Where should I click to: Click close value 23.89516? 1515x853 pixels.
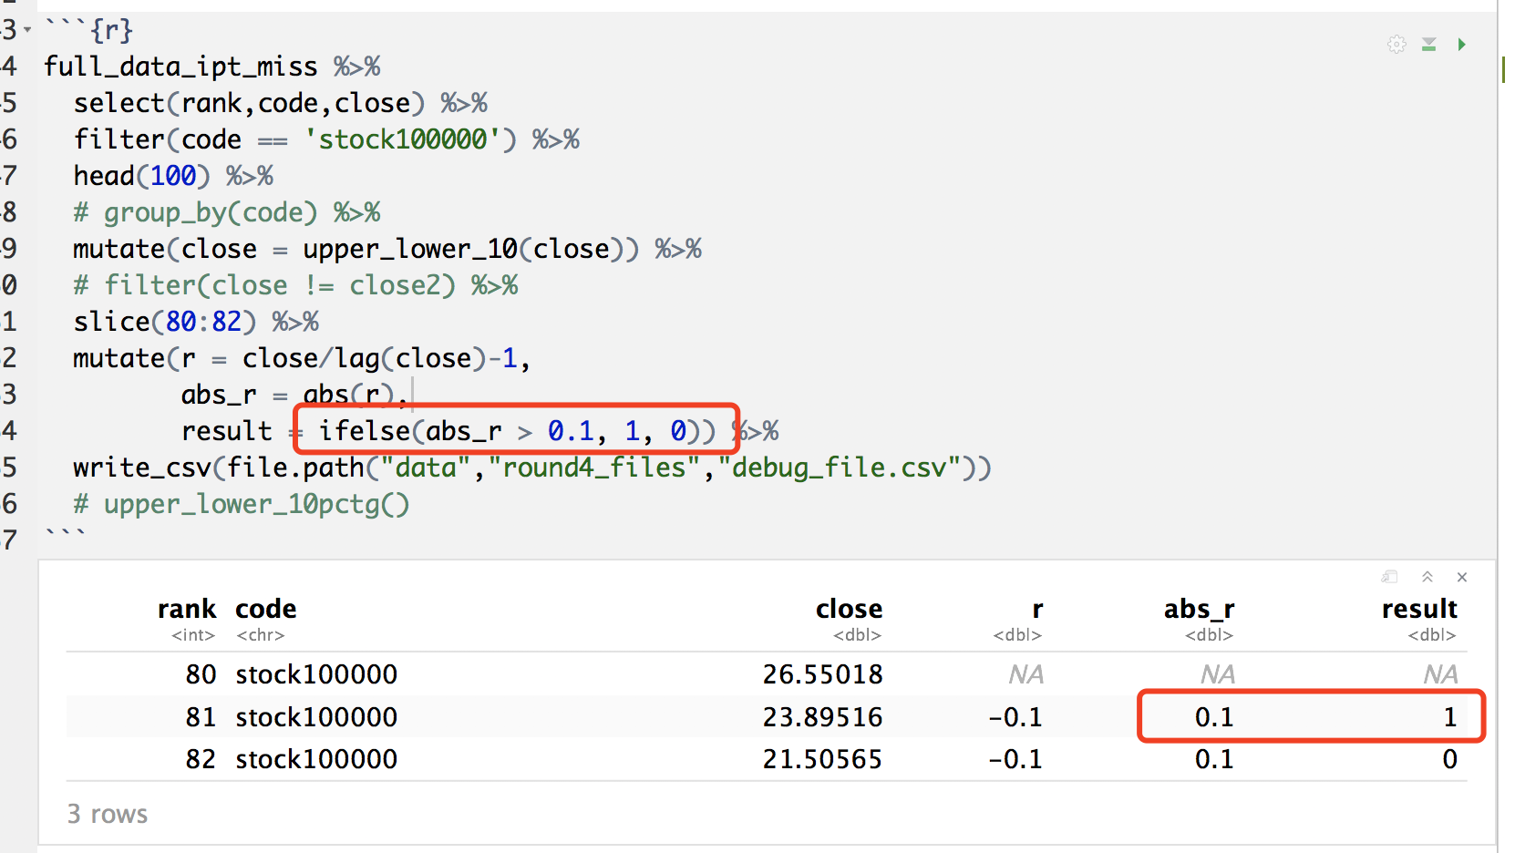[822, 717]
